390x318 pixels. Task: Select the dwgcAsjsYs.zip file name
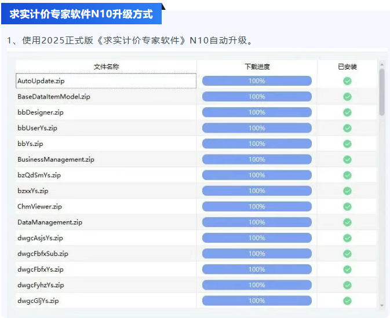point(41,238)
